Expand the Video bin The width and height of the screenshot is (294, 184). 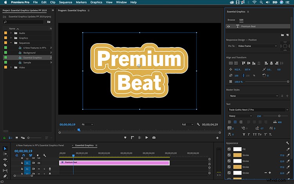[11, 67]
